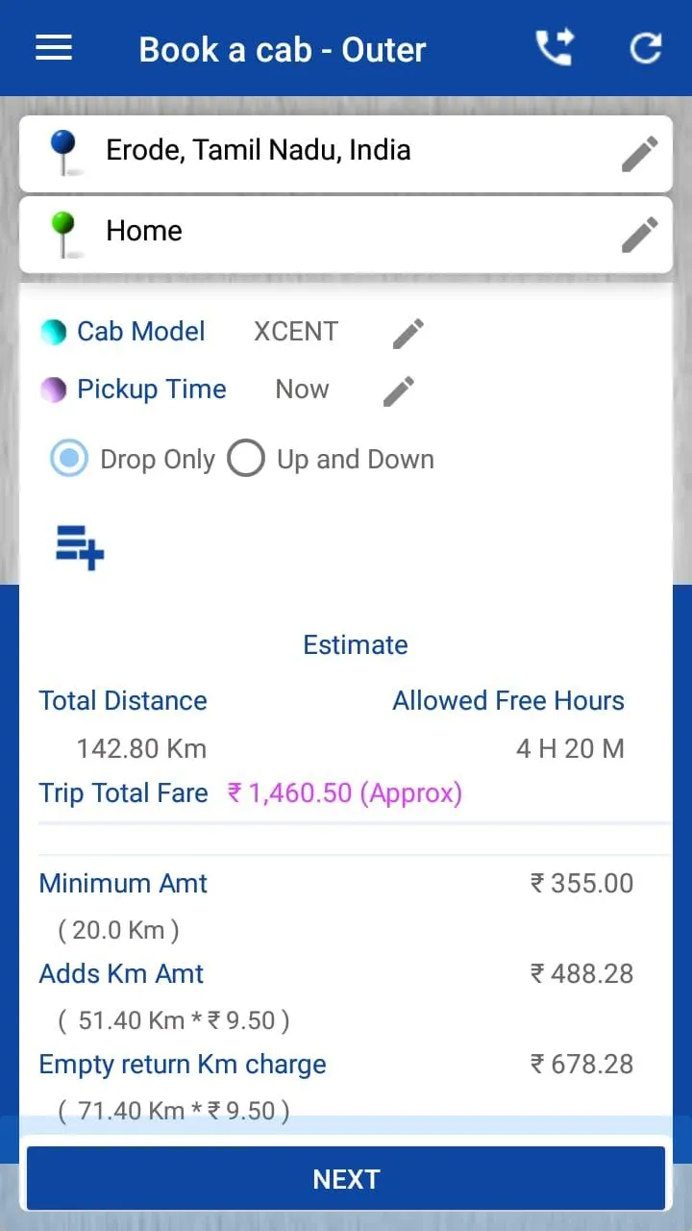Edit the Cab Model pencil icon

[x=408, y=334]
